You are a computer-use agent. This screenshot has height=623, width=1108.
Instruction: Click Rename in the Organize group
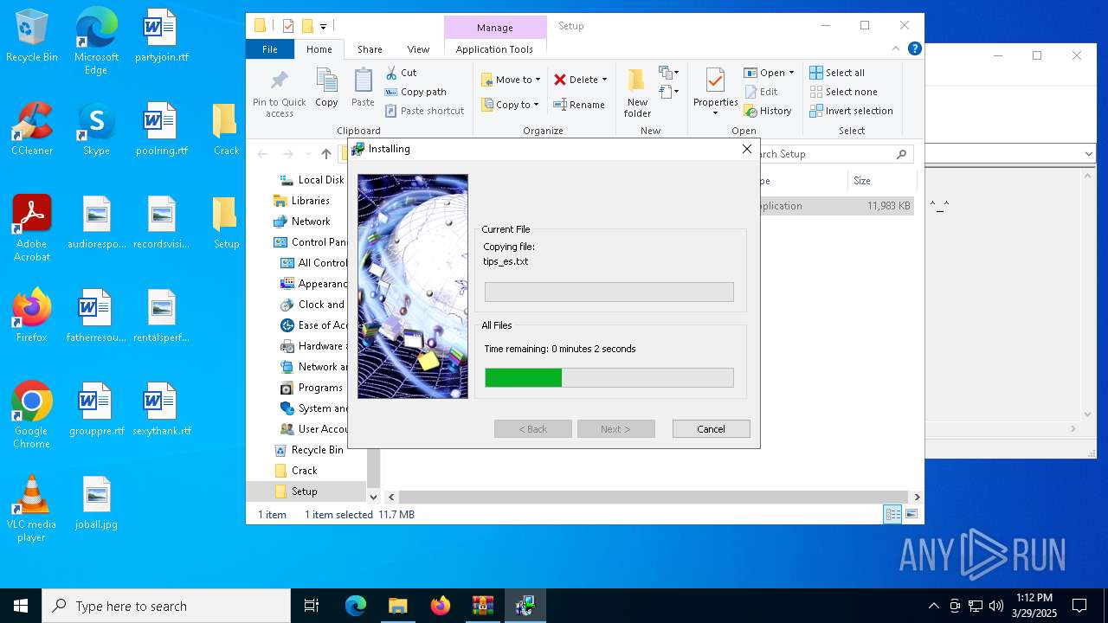579,105
